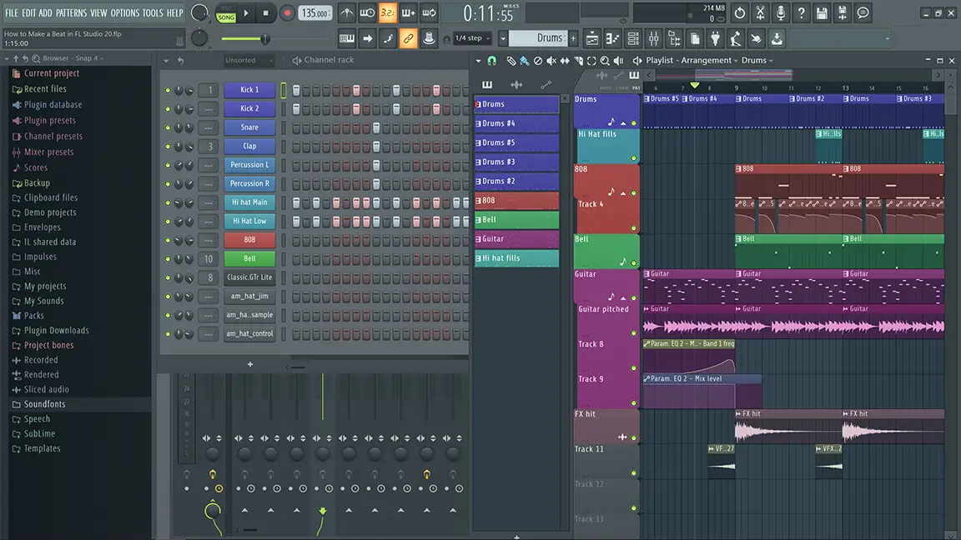Open the Piano roll via its toolbar icon

pos(611,38)
